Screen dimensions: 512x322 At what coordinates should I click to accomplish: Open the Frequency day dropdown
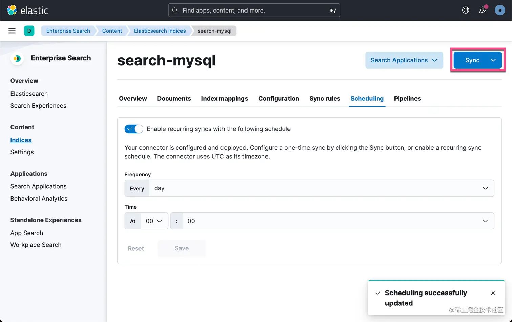(321, 188)
